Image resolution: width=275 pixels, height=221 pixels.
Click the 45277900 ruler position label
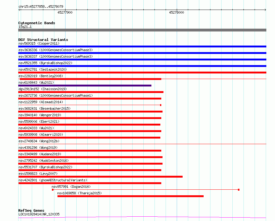point(65,12)
